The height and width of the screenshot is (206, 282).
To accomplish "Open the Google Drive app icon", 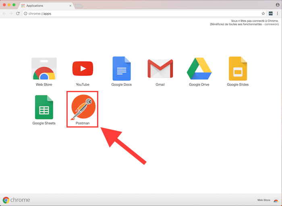I will click(x=199, y=69).
